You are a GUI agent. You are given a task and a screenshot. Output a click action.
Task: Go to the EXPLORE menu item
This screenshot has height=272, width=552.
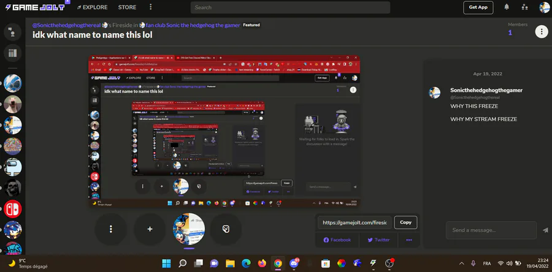pos(92,7)
